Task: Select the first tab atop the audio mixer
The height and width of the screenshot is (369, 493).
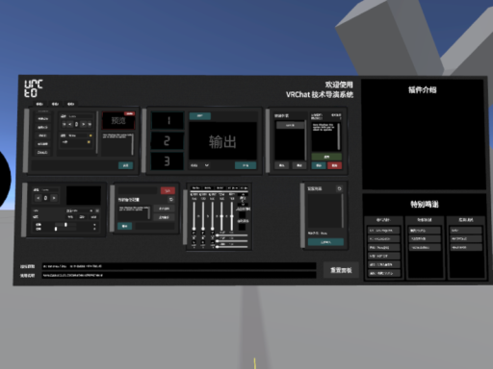Action: (195, 187)
